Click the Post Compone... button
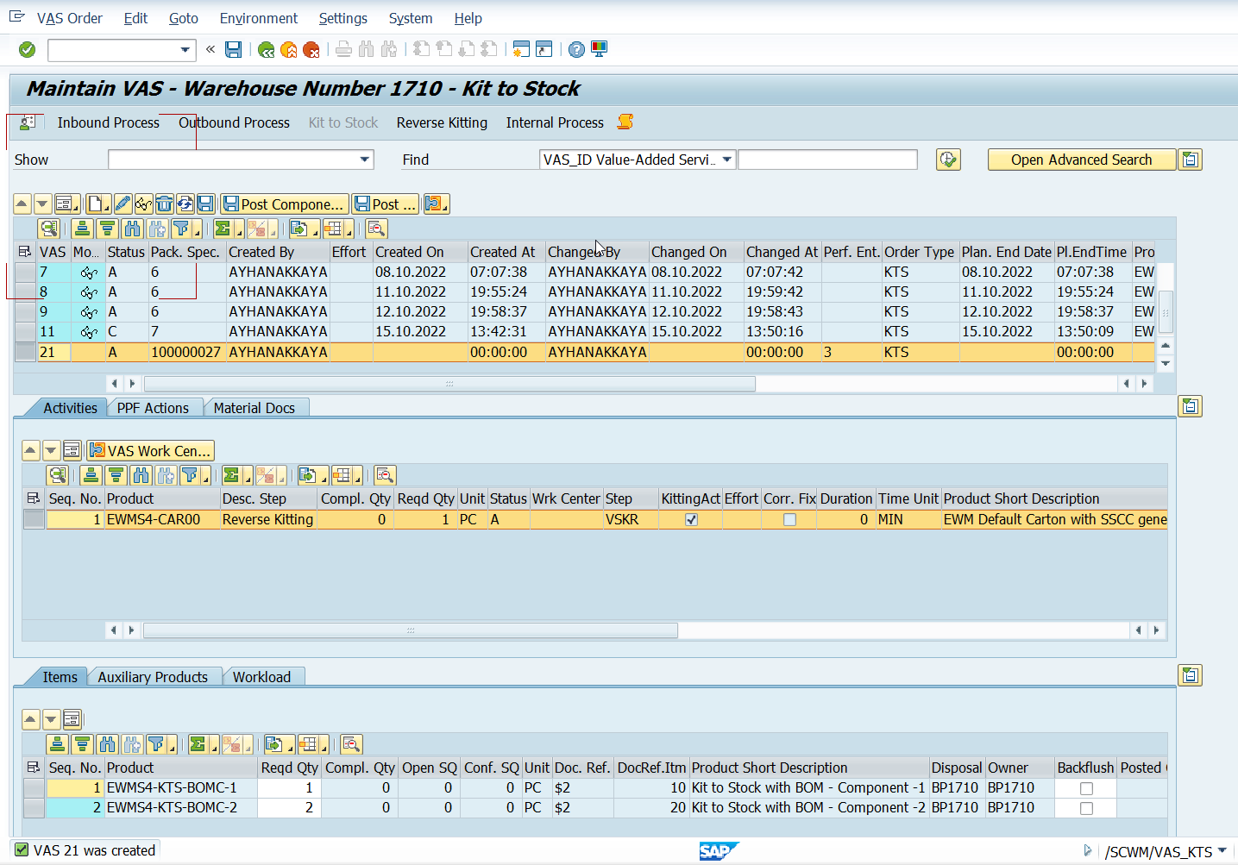Screen dimensions: 1238x865 pos(285,204)
